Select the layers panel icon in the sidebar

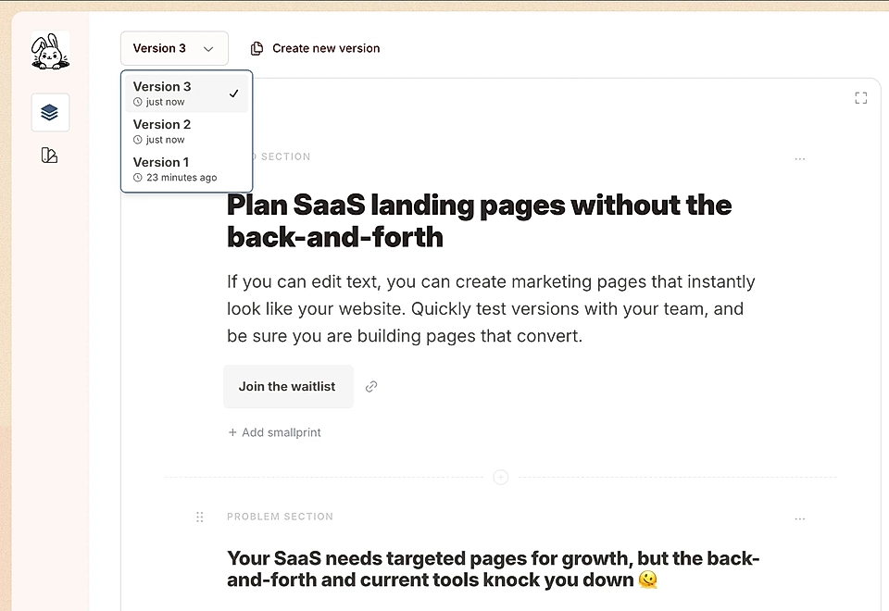(x=49, y=112)
